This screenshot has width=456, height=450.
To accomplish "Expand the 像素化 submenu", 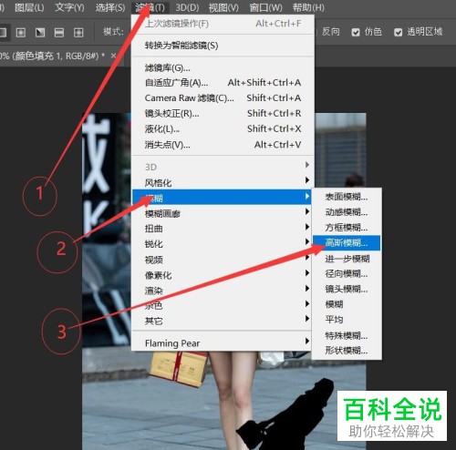I will coord(223,275).
